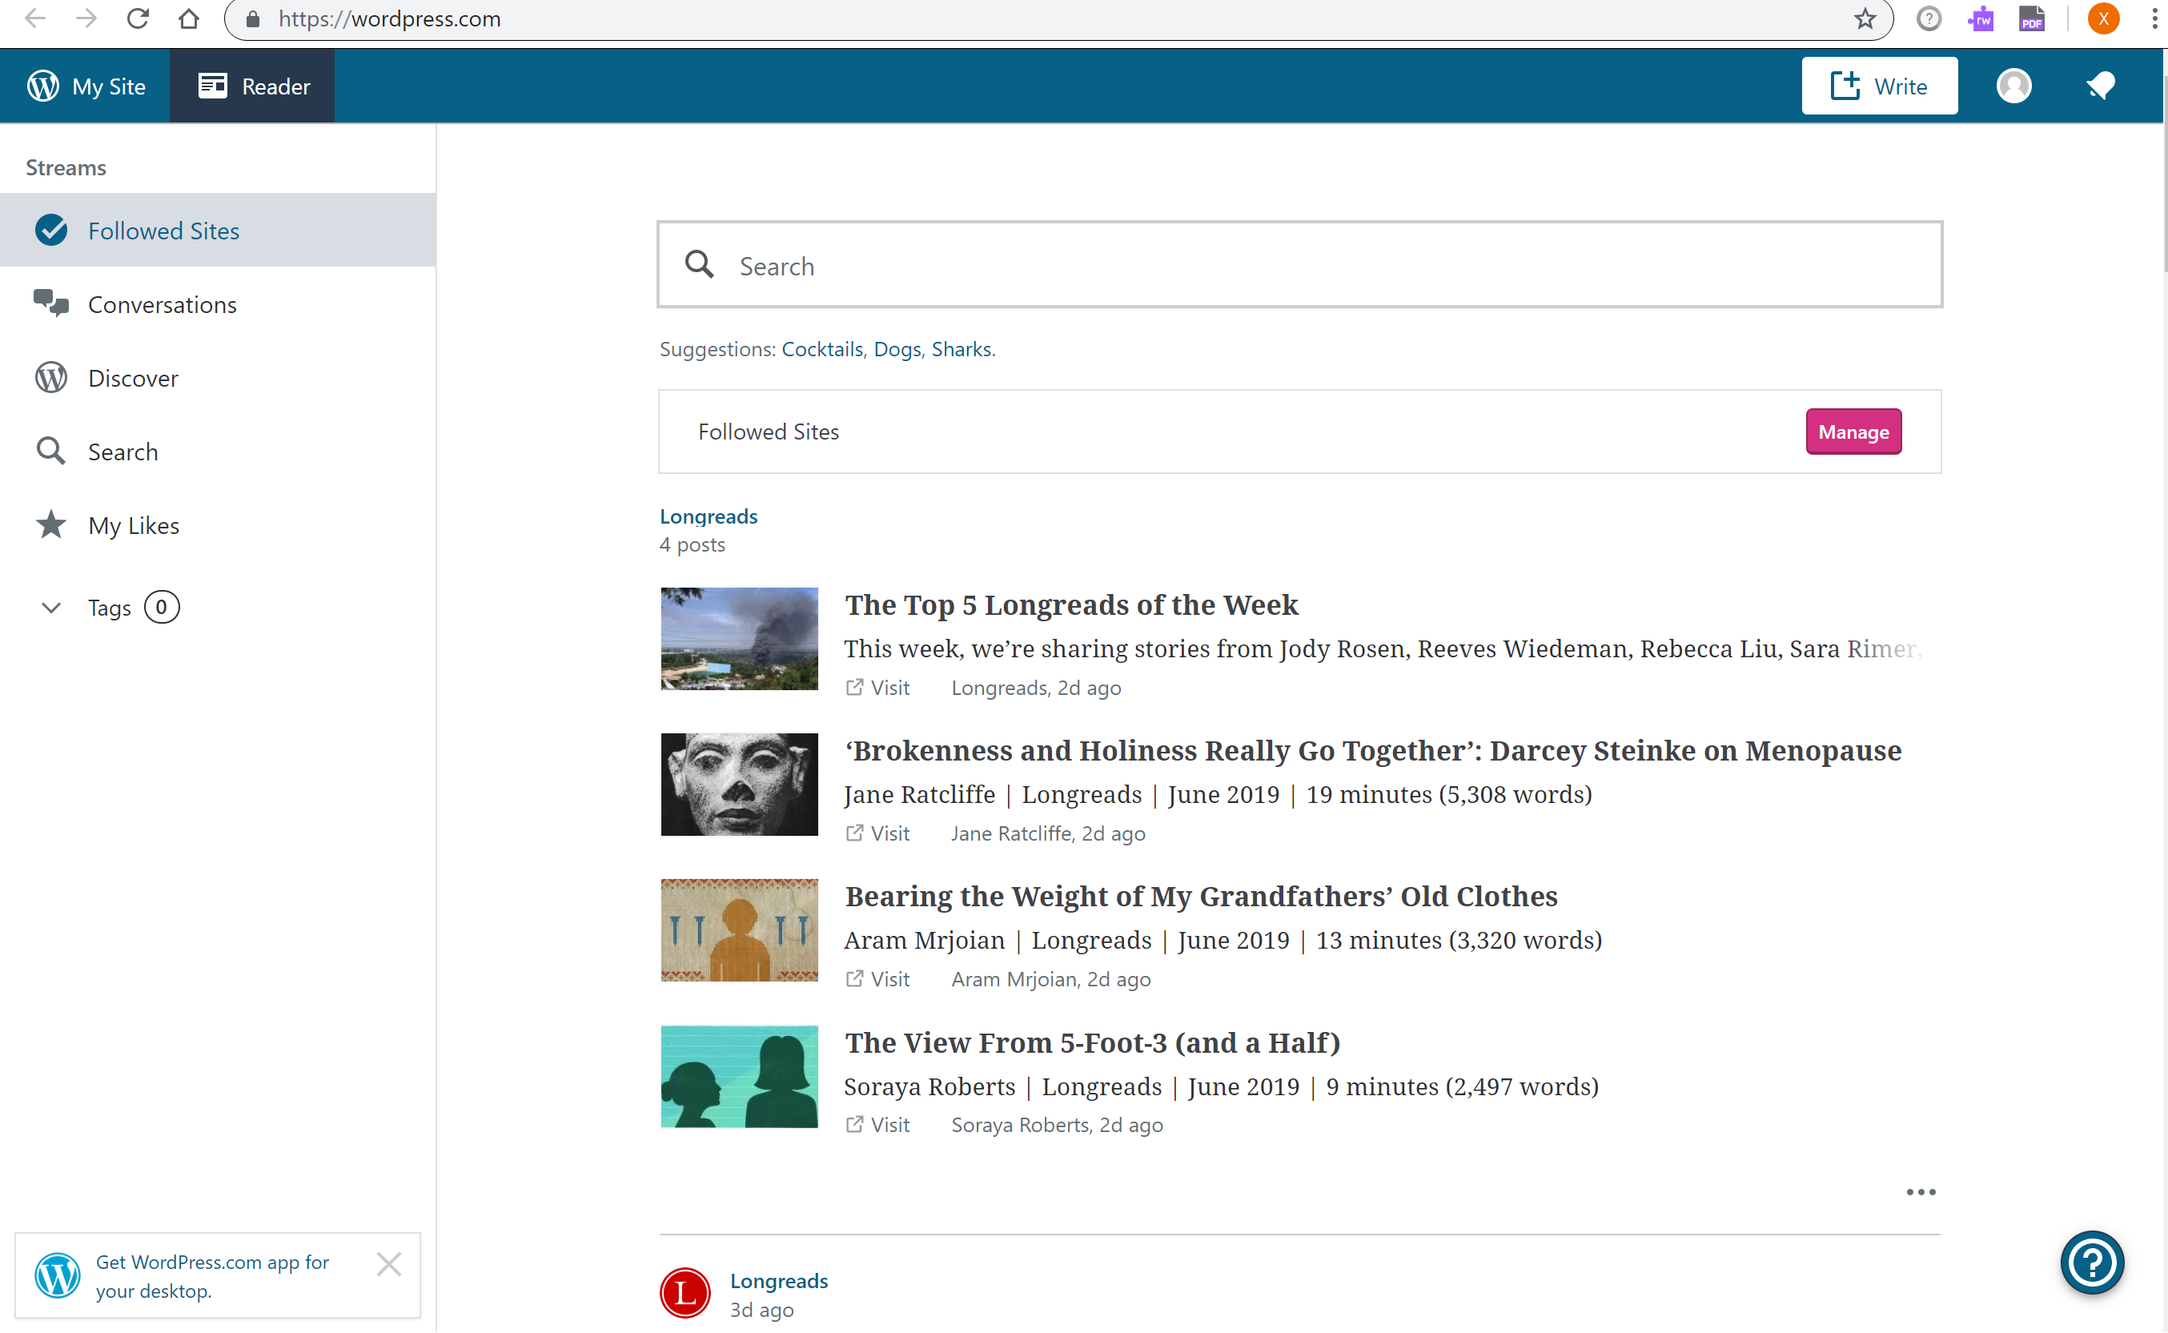This screenshot has width=2168, height=1333.
Task: Bookmark page with the star icon
Action: tap(1865, 18)
